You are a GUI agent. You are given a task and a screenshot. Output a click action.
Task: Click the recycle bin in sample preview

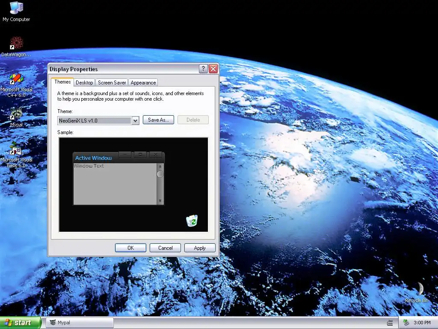tap(192, 221)
